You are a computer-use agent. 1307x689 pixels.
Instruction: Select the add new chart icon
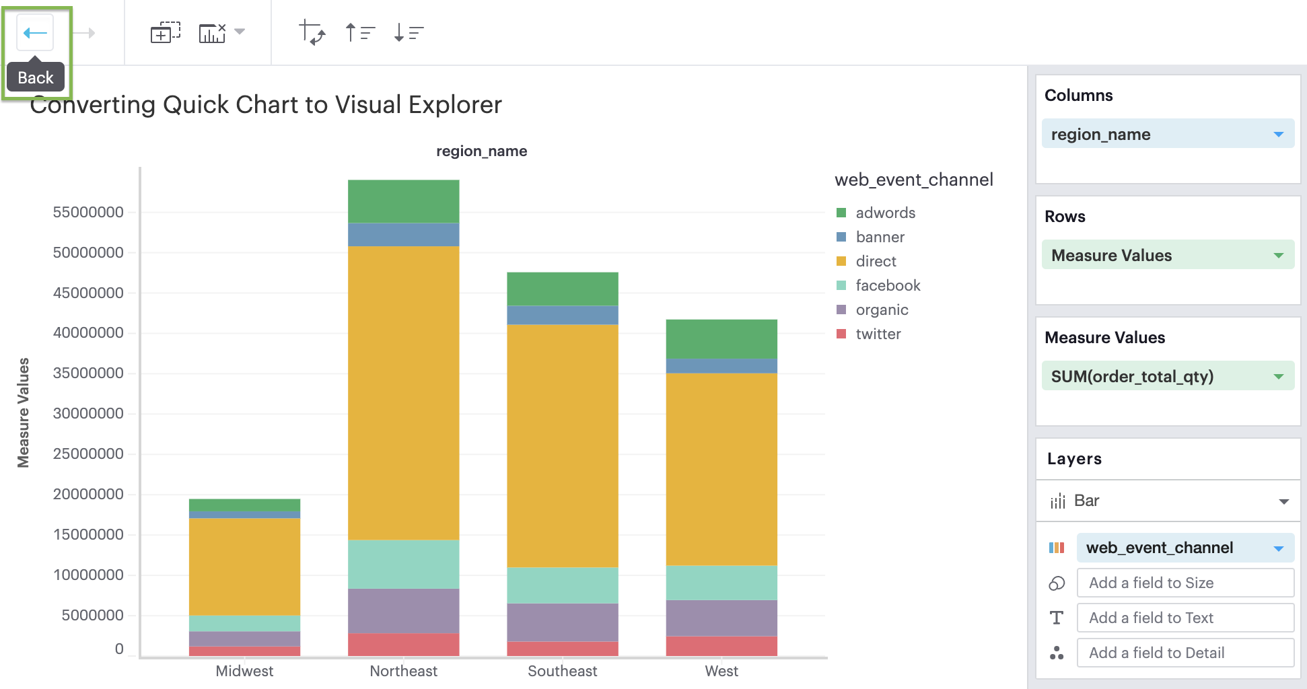[164, 31]
